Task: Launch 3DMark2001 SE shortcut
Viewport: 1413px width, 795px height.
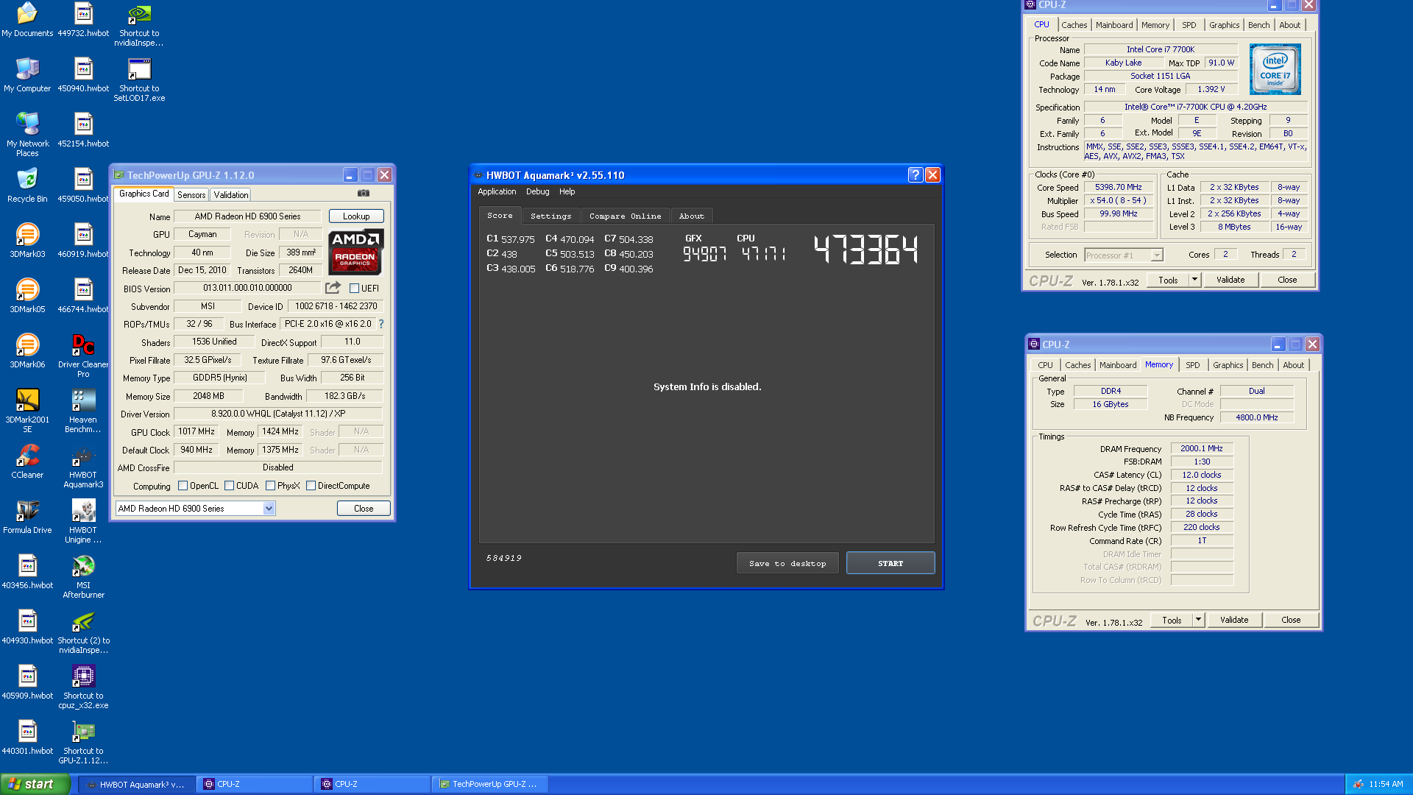Action: click(27, 411)
